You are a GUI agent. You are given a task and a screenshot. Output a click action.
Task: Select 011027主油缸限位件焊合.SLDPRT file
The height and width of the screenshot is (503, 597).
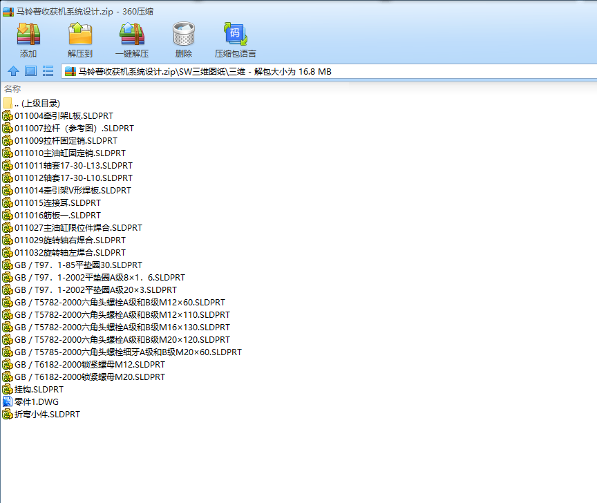point(73,228)
